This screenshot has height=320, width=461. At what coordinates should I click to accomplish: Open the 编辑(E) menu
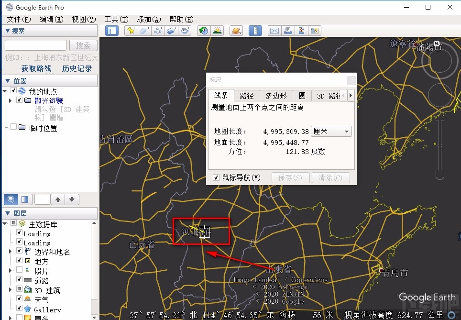coord(51,20)
